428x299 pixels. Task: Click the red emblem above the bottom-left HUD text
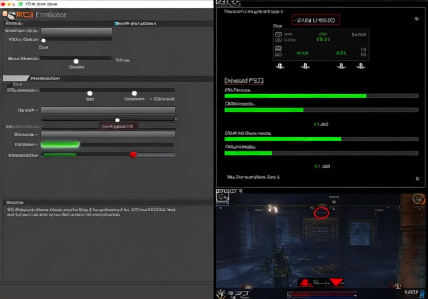pyautogui.click(x=247, y=286)
